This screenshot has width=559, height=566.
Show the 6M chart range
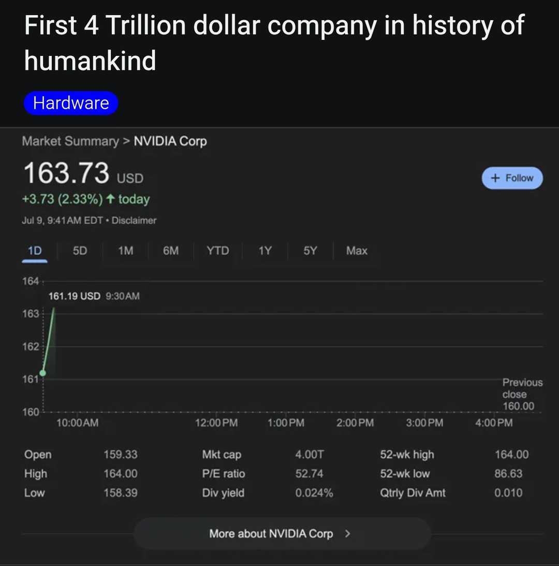coord(171,251)
